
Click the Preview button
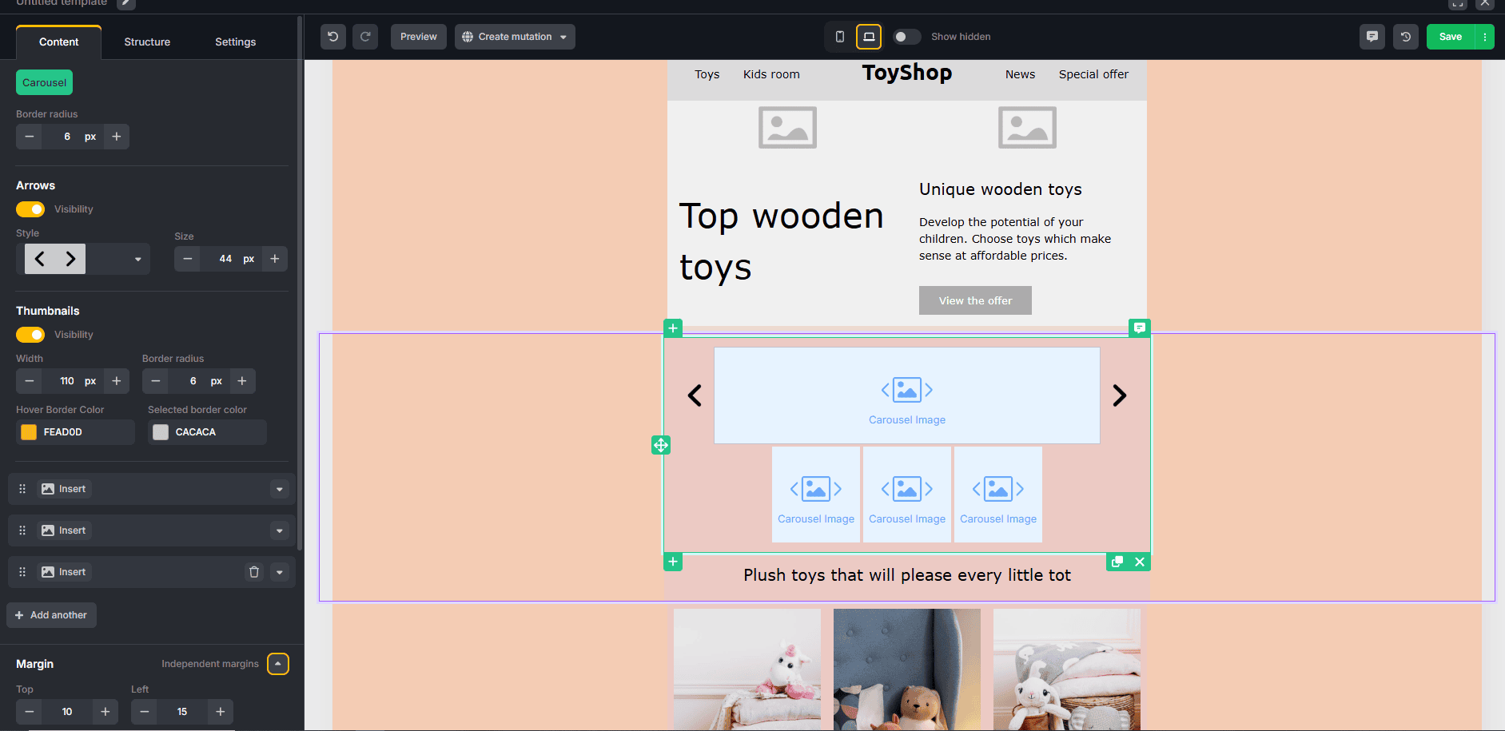tap(419, 37)
